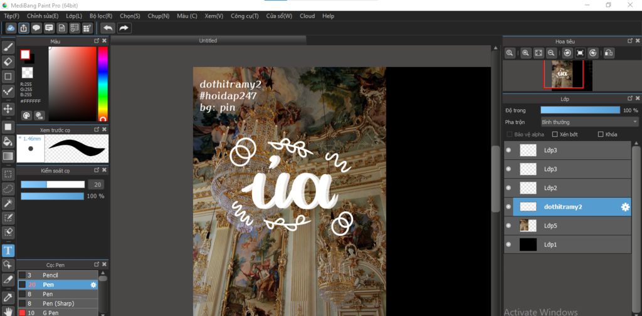642x316 pixels.
Task: Pop out the Lớp panel
Action: coord(630,98)
